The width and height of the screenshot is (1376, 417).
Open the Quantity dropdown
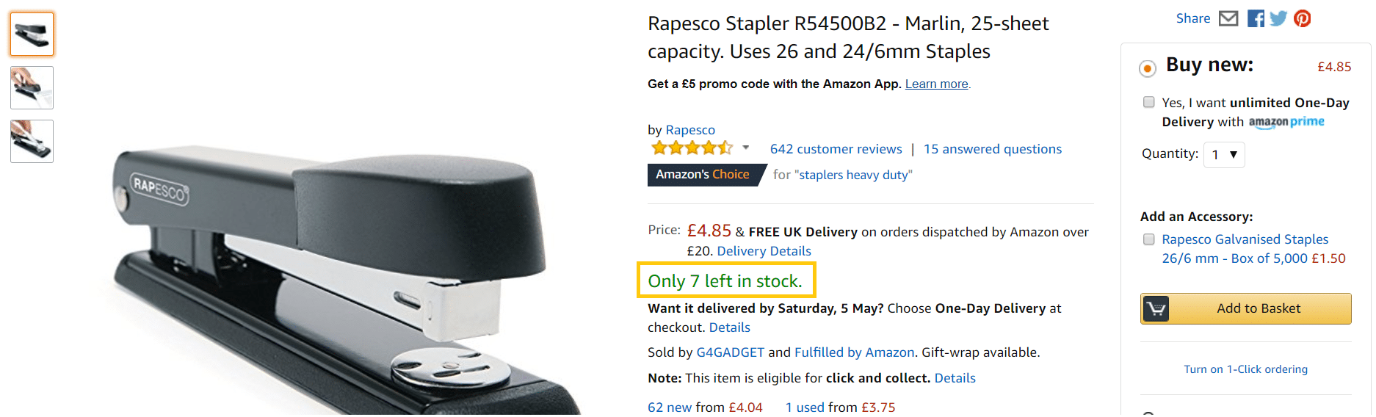click(1224, 155)
